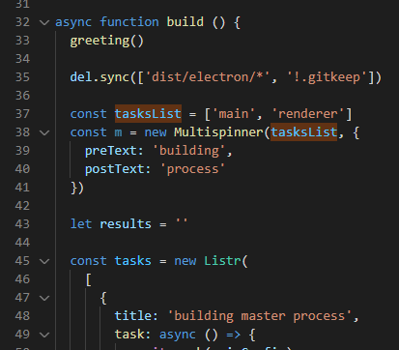The image size is (399, 350).
Task: Collapse the object fold arrow on line 47
Action: point(44,298)
